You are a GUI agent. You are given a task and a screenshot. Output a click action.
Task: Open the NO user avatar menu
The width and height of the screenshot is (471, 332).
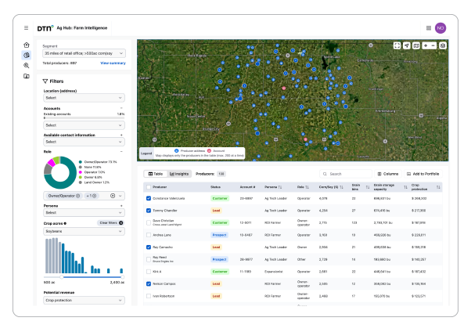[440, 28]
